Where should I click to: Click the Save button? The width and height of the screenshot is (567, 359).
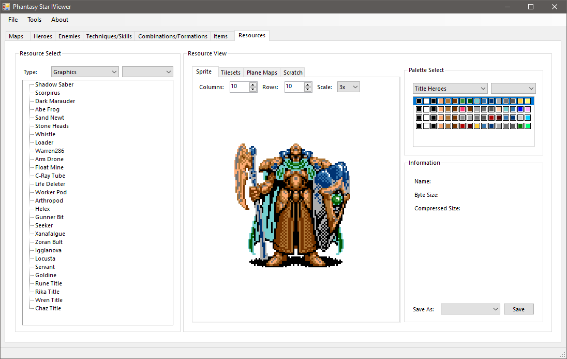pyautogui.click(x=518, y=309)
